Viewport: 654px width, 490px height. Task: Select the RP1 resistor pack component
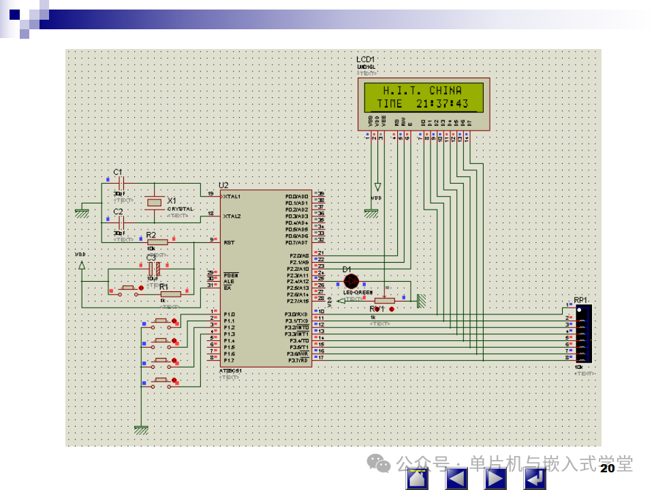[582, 334]
